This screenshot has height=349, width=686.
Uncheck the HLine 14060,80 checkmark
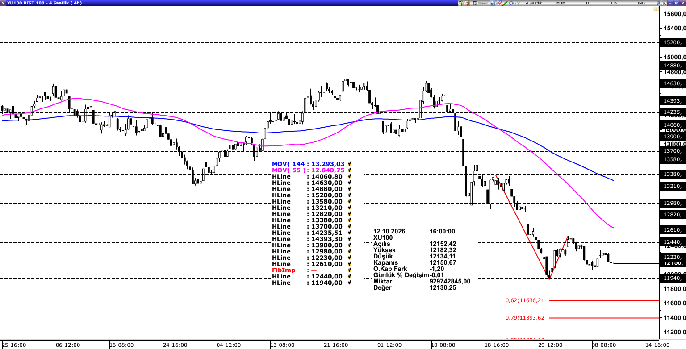click(x=349, y=177)
